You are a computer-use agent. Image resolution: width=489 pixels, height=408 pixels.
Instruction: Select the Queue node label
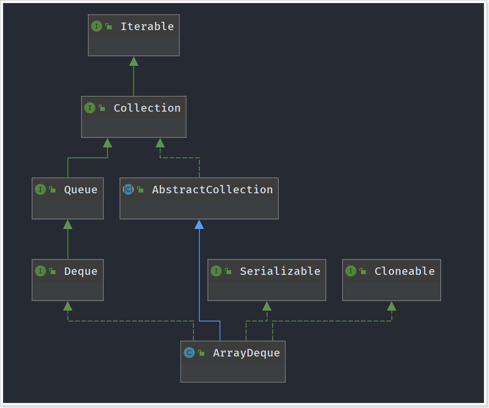click(x=81, y=190)
